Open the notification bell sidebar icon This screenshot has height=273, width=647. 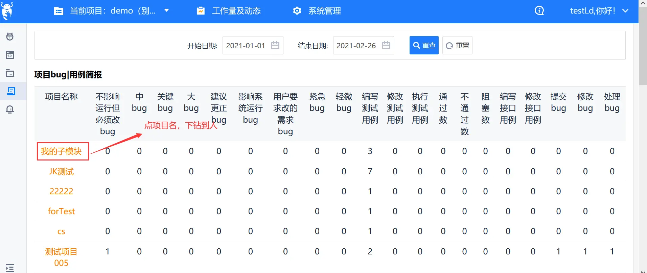(10, 109)
